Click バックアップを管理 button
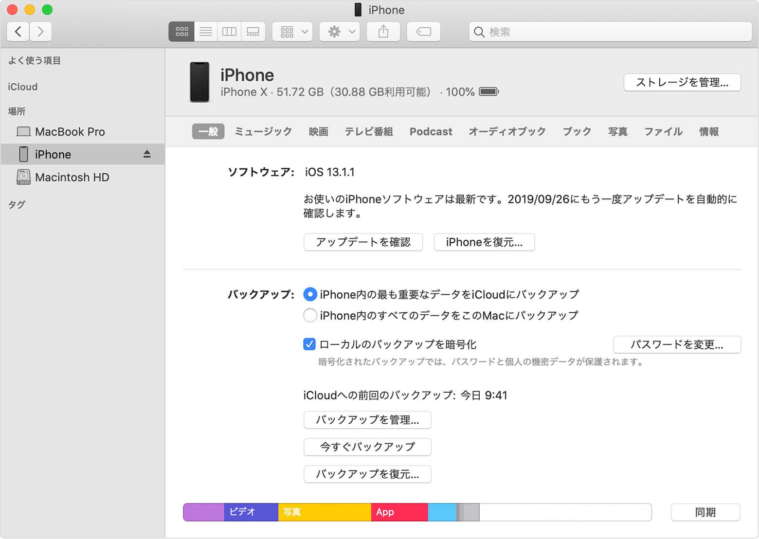The width and height of the screenshot is (759, 539). click(367, 420)
